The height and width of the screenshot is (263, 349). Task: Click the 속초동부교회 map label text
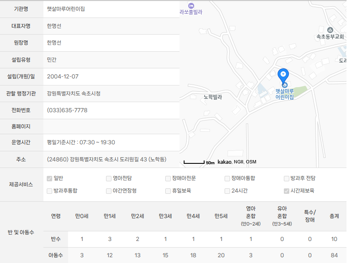pos(330,37)
